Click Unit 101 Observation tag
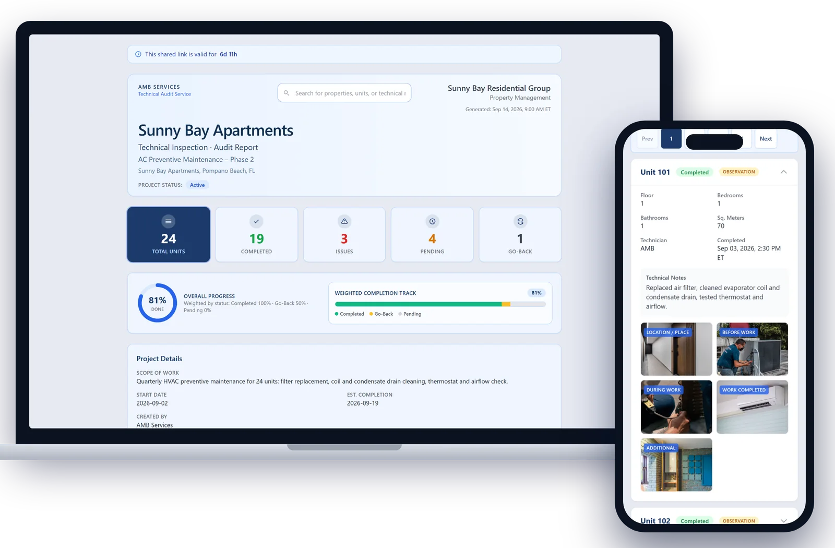The image size is (835, 548). coord(738,172)
